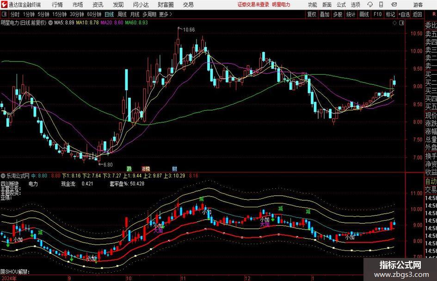The image size is (437, 281).
Task: Click the 复权 toolbar button
Action: [x=312, y=14]
